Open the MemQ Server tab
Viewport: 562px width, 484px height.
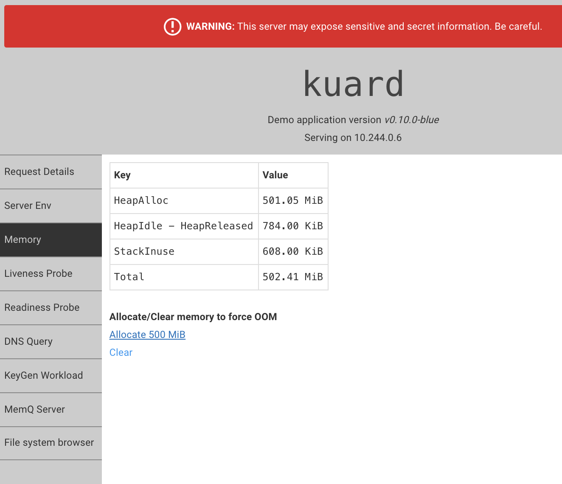click(51, 410)
